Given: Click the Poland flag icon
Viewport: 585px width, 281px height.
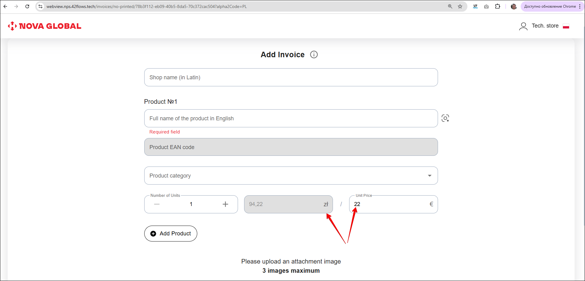Looking at the screenshot, I should [x=566, y=26].
